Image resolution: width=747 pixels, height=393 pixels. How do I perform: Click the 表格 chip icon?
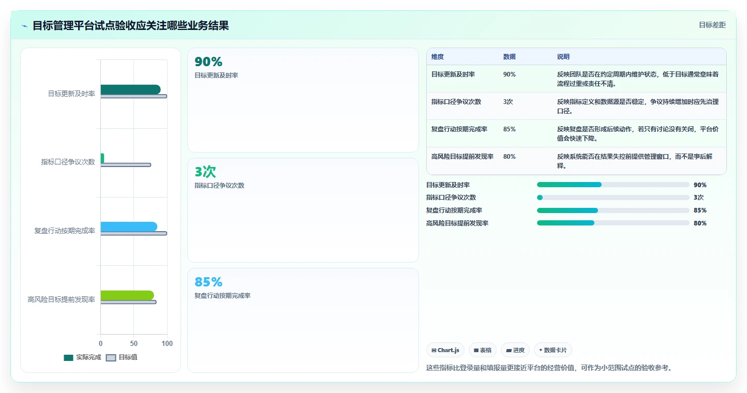(476, 351)
